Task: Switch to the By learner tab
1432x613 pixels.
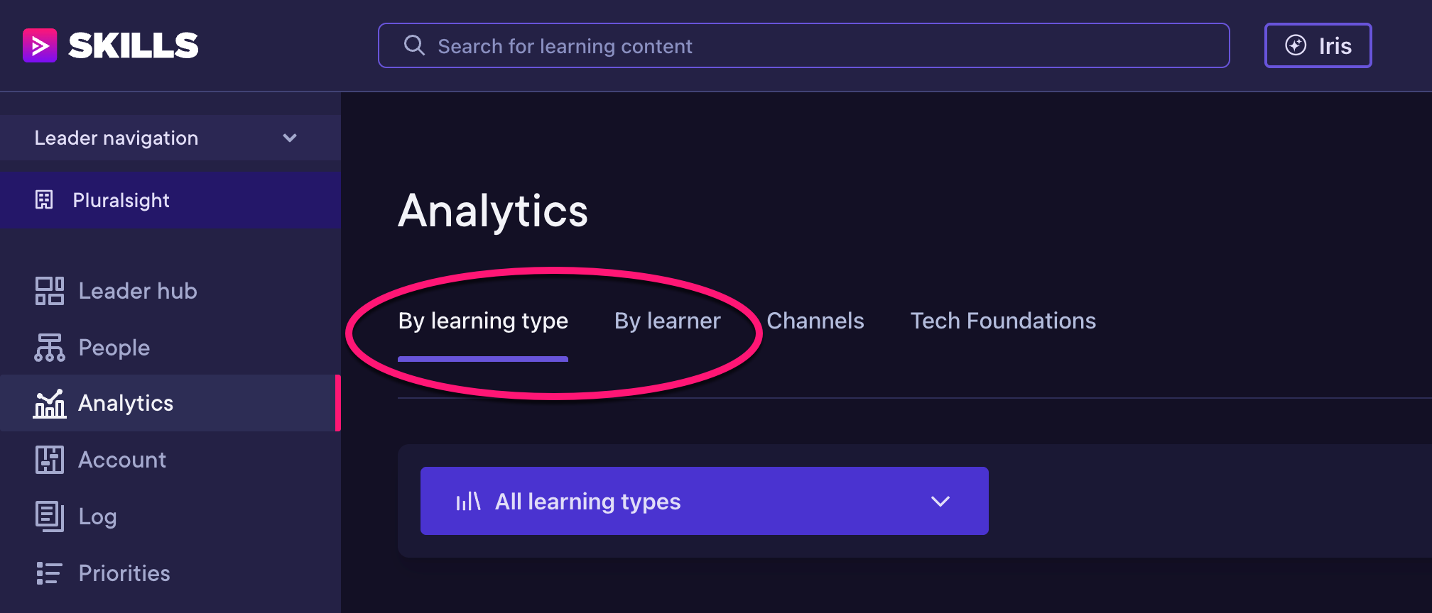Action: click(x=667, y=321)
